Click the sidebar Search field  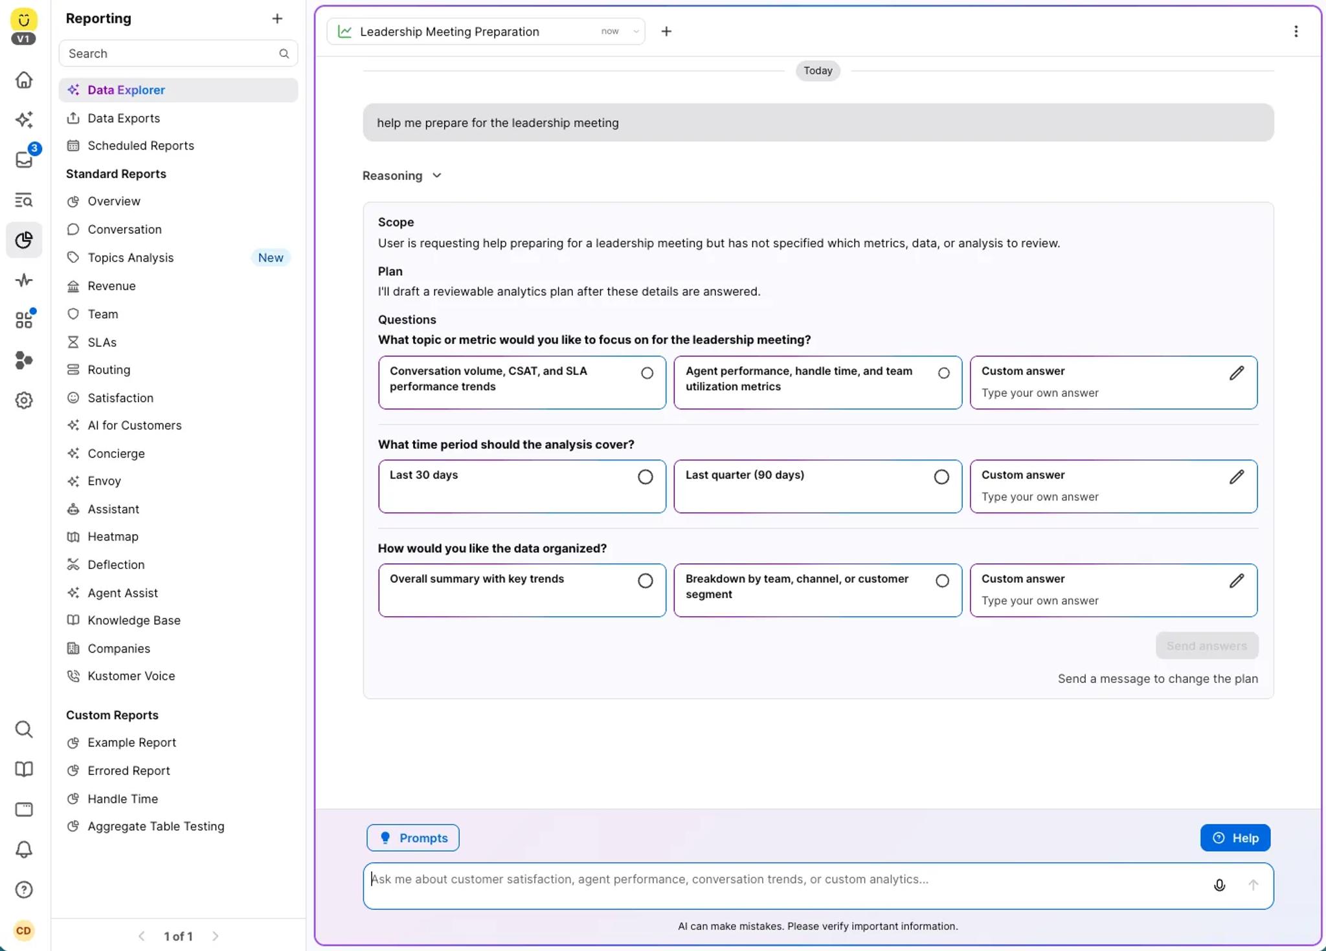178,54
